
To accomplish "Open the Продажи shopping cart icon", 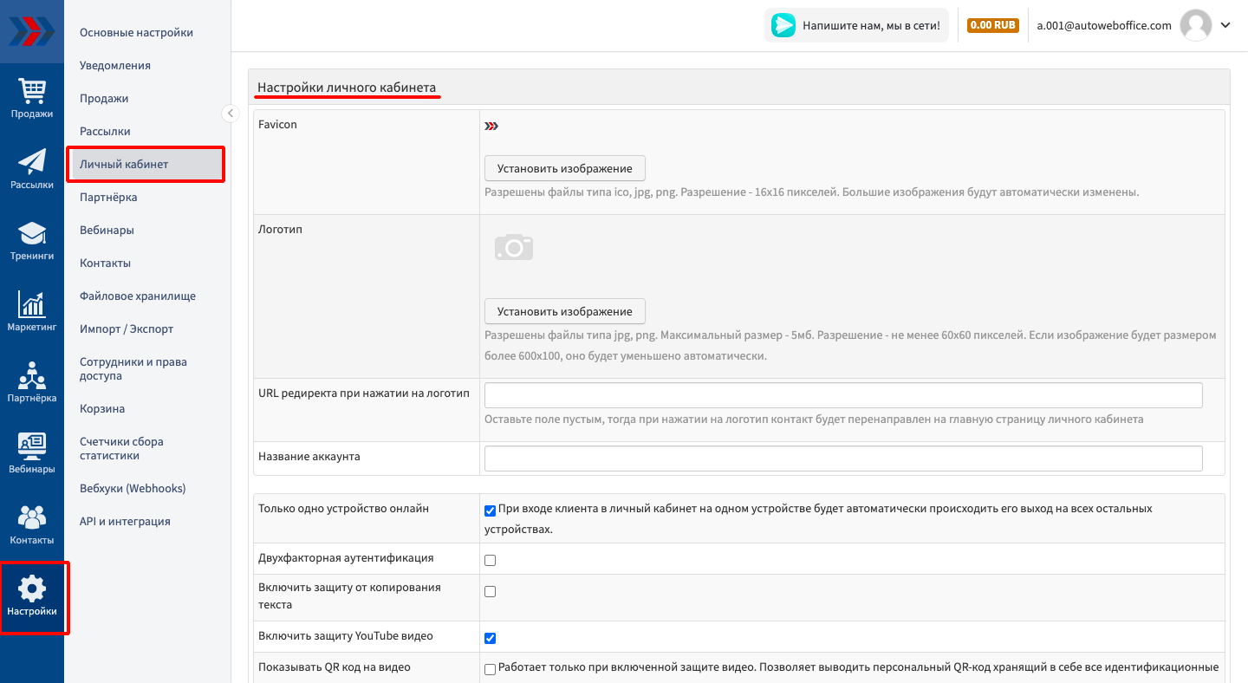I will click(32, 92).
